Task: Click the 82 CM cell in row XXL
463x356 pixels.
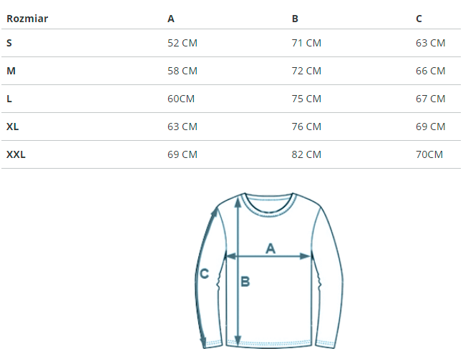Action: click(306, 154)
